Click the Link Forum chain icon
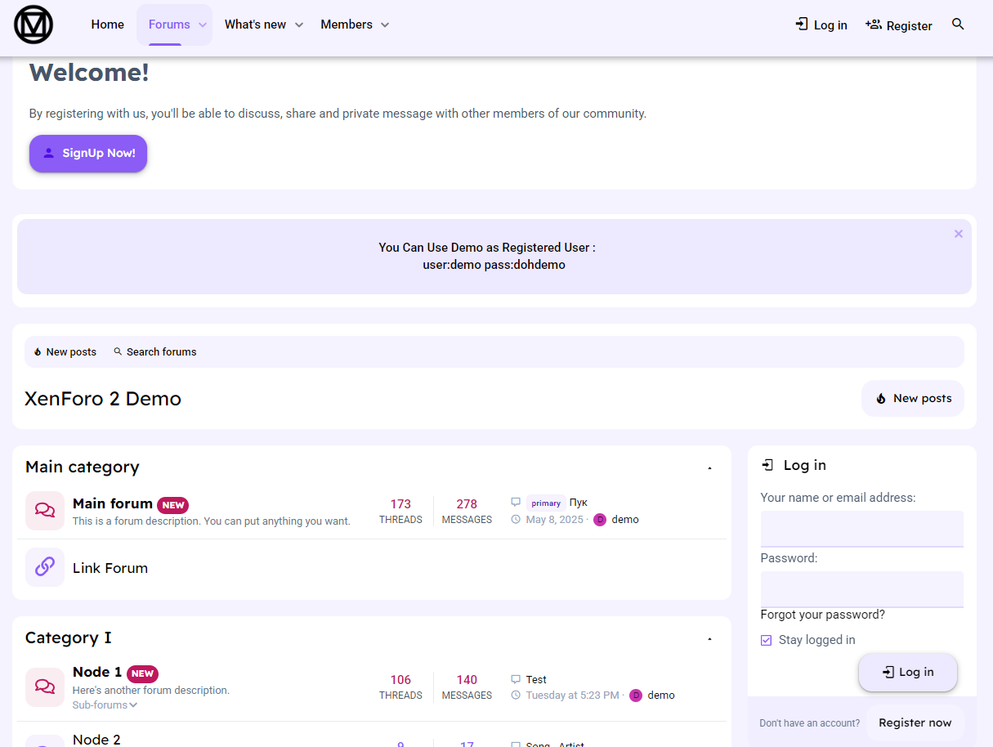This screenshot has width=993, height=747. (x=45, y=567)
